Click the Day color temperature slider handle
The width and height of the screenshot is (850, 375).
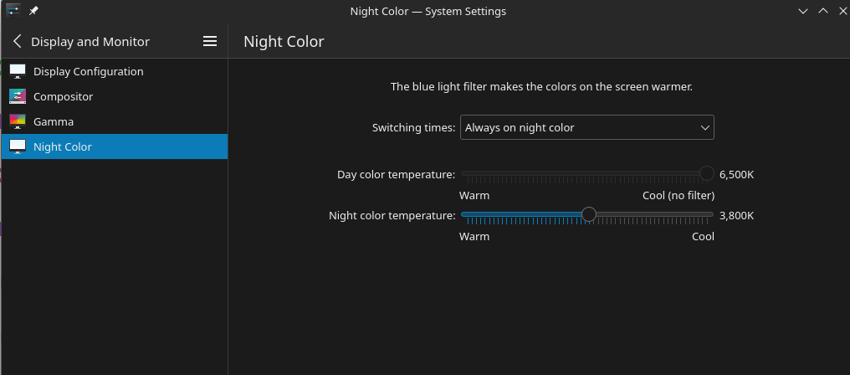707,174
